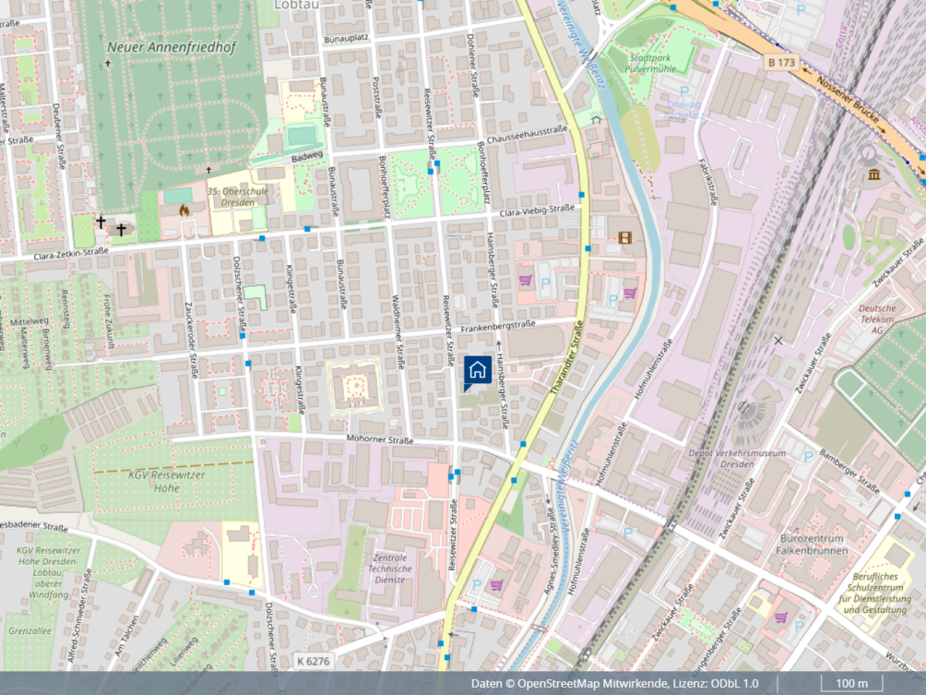Click the shopping cart icon beside Hainsberger Straße

click(x=526, y=281)
